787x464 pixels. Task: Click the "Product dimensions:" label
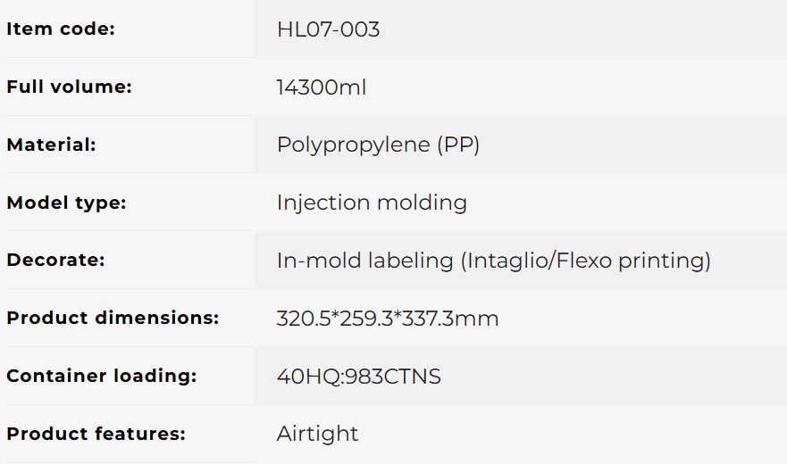click(x=113, y=318)
